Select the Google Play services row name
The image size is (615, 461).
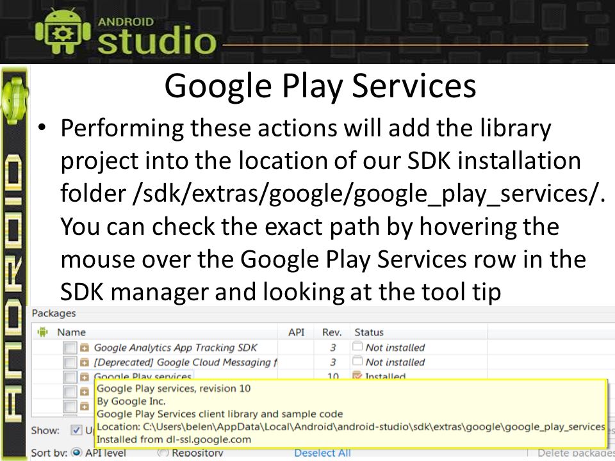point(142,376)
